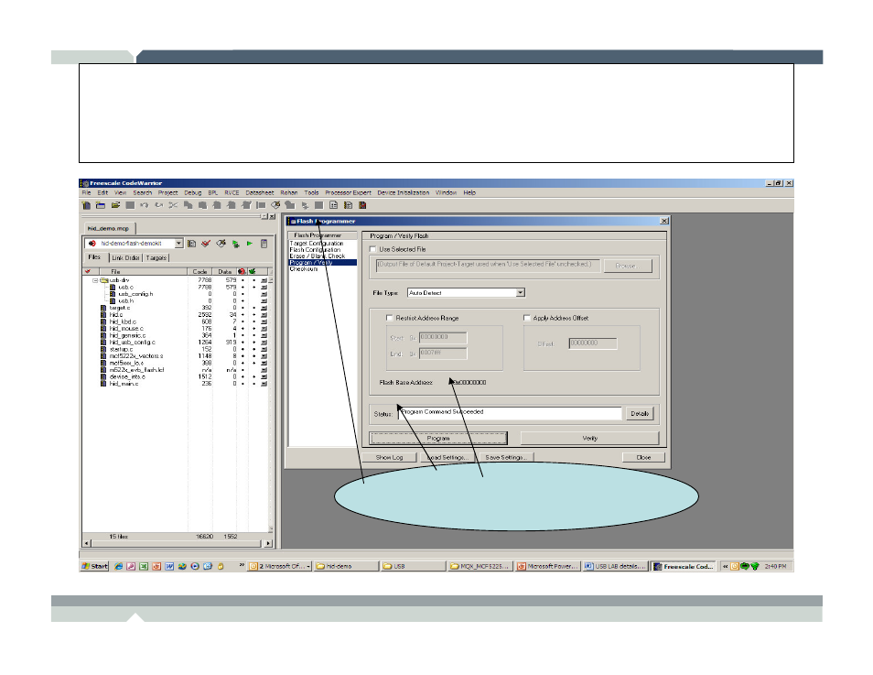Open the interface popup for device_info.c row
The image size is (873, 675).
coord(264,376)
